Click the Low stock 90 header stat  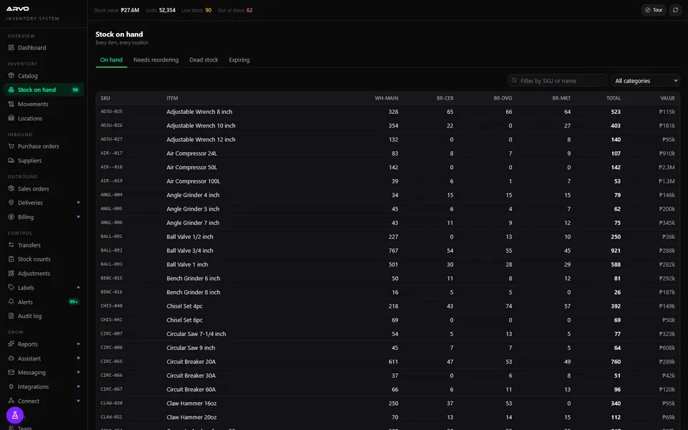pyautogui.click(x=196, y=10)
